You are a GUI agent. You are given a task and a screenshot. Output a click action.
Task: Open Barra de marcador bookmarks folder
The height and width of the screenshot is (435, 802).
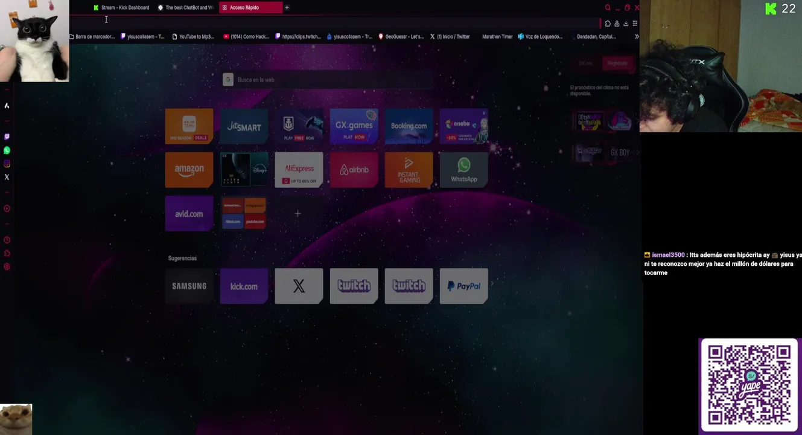(92, 37)
